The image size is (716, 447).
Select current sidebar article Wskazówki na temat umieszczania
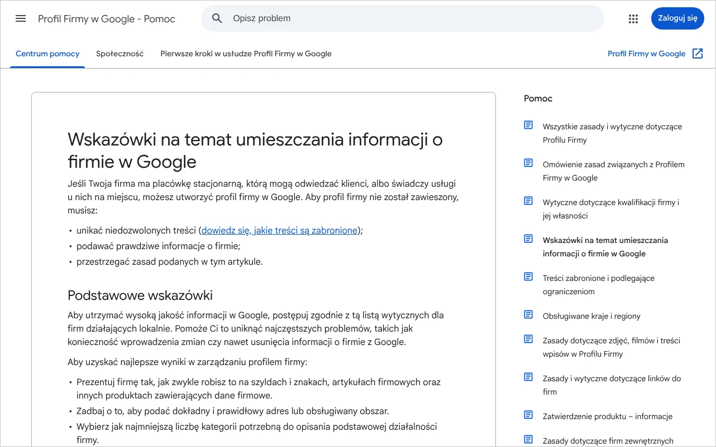605,247
